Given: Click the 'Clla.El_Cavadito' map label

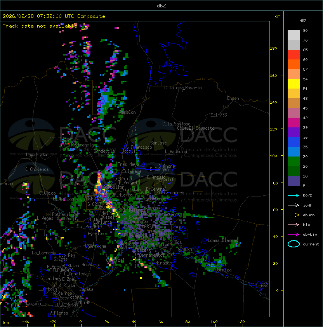Looking at the screenshot, I should coord(196,128).
